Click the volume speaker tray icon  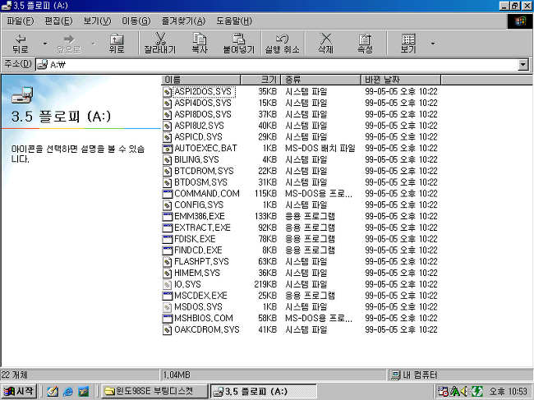tap(466, 392)
